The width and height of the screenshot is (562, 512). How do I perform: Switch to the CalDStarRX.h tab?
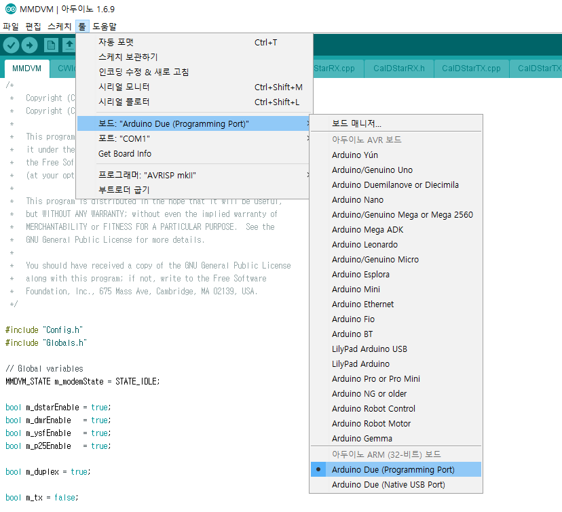(x=399, y=68)
